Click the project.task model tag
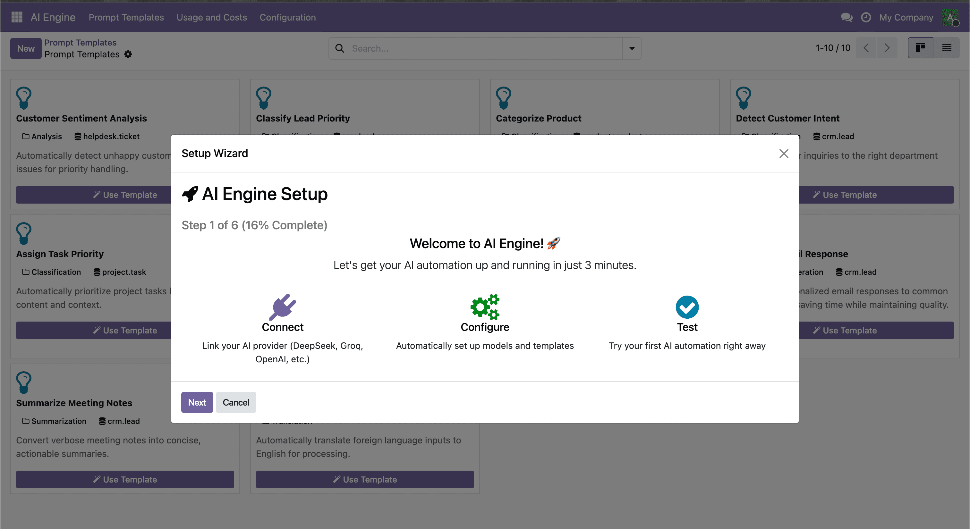Viewport: 970px width, 529px height. (x=120, y=272)
